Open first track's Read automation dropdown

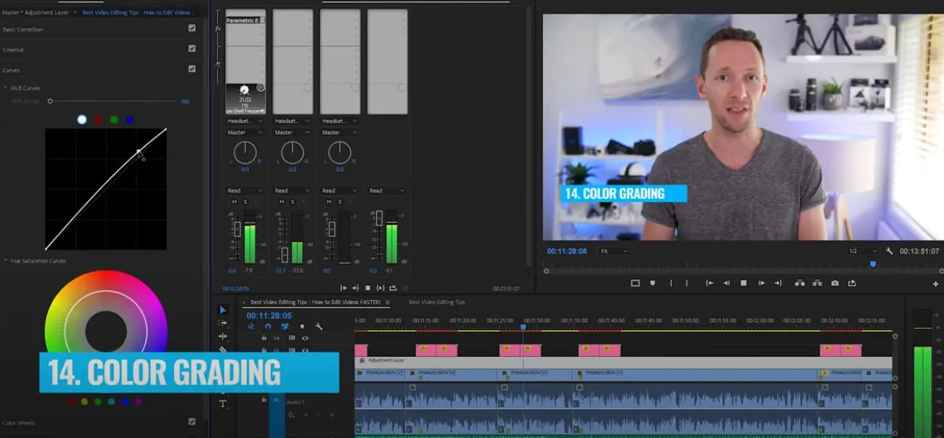click(245, 191)
